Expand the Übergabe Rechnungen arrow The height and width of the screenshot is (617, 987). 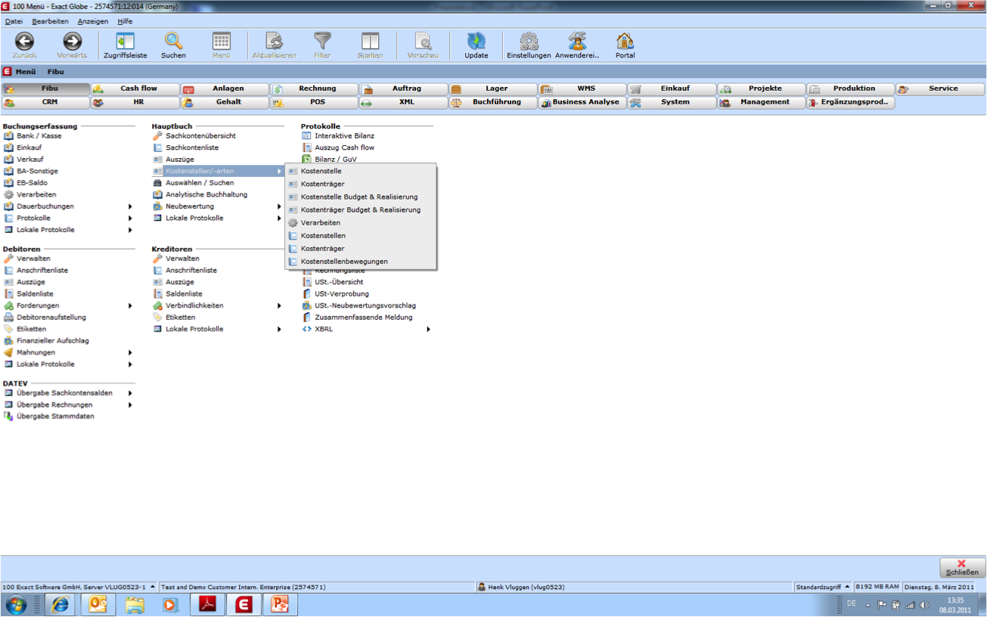[x=130, y=405]
